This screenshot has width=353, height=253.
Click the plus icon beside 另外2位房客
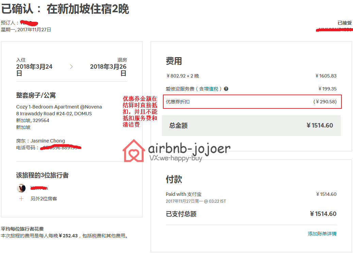[x=21, y=199]
